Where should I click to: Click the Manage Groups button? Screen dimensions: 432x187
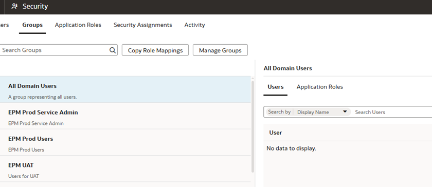coord(220,50)
